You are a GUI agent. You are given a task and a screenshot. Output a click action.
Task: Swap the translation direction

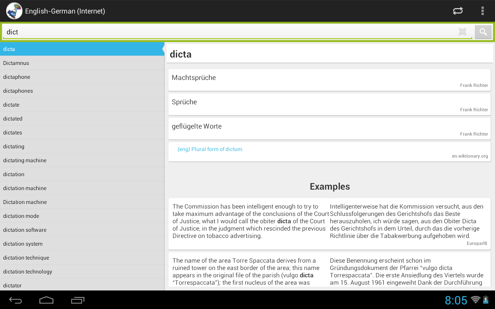[x=457, y=11]
